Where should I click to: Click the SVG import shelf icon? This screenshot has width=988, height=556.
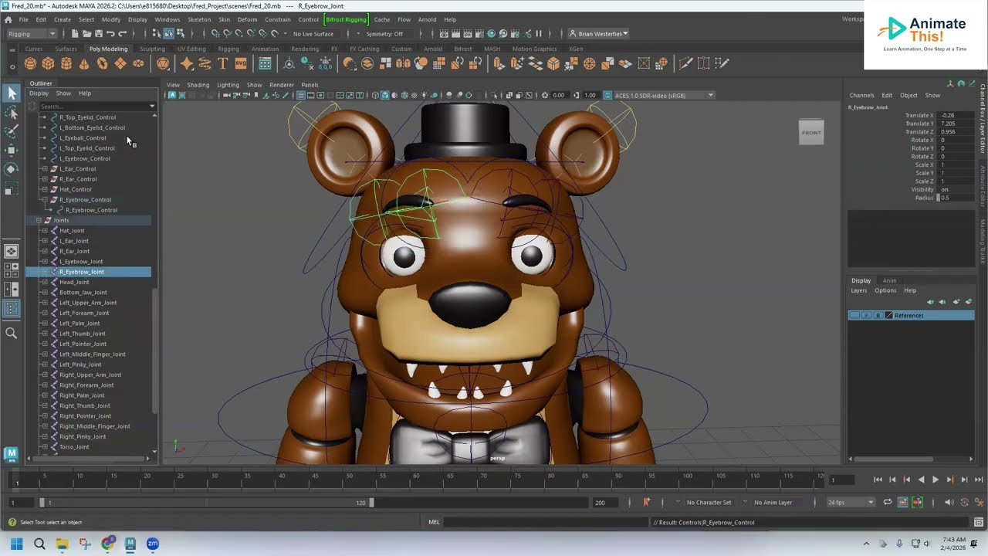pos(240,63)
